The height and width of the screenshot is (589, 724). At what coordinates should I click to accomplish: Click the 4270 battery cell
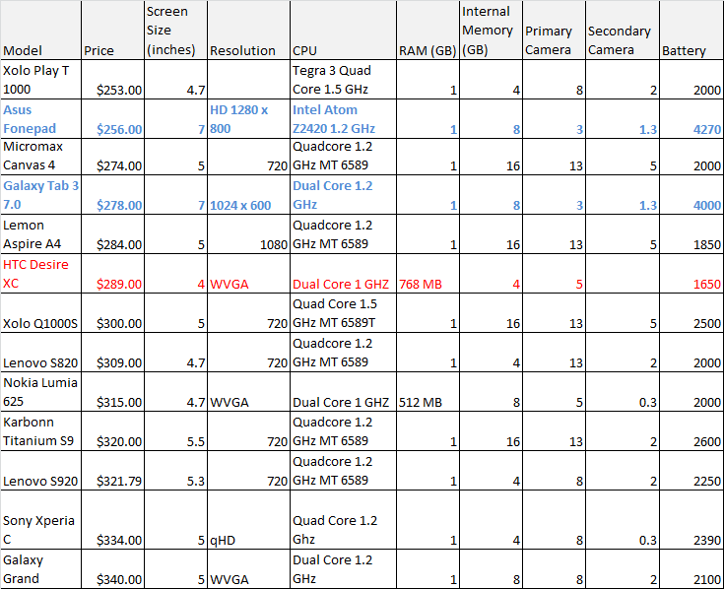[x=691, y=119]
